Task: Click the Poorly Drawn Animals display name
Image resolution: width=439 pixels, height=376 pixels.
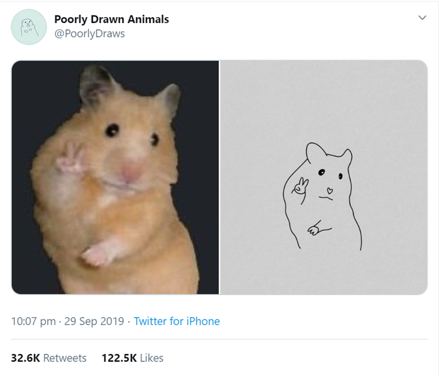Action: click(x=111, y=19)
